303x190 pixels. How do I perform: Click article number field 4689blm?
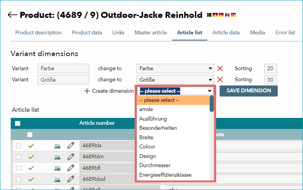coord(107,157)
